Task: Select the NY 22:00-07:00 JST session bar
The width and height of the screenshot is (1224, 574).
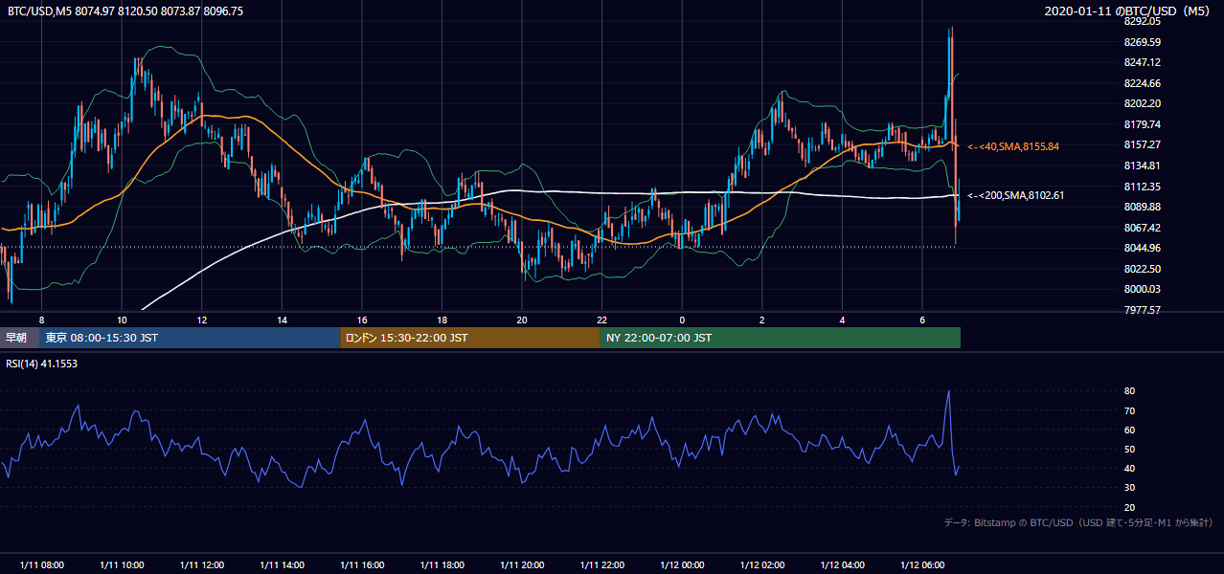Action: pyautogui.click(x=781, y=338)
